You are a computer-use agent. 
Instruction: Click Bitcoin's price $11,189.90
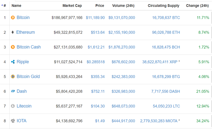[x=95, y=18]
